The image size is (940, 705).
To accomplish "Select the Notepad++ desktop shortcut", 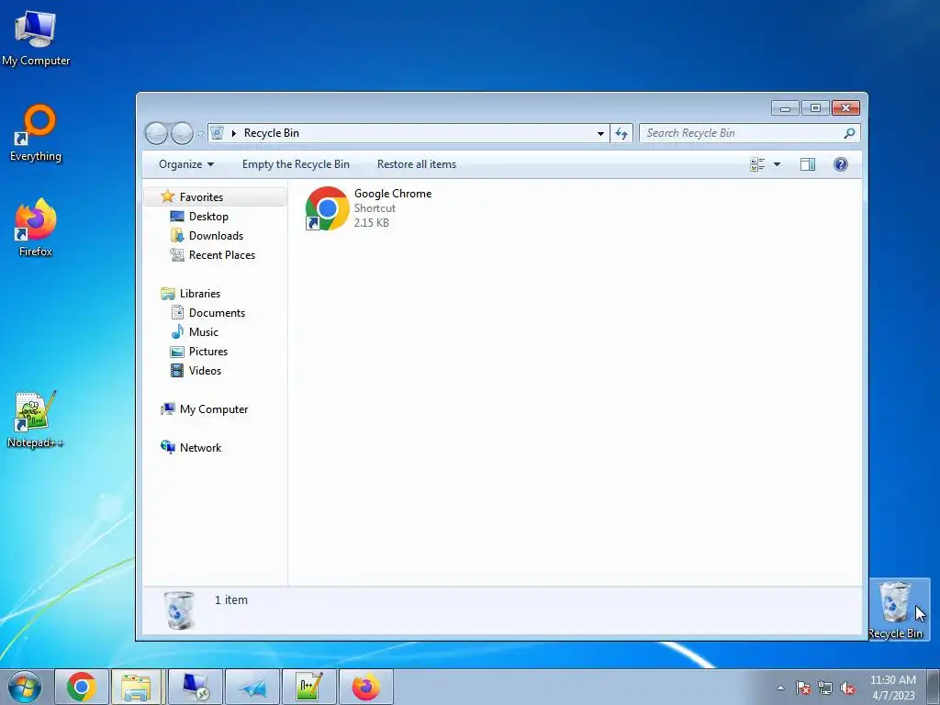I will pos(36,420).
